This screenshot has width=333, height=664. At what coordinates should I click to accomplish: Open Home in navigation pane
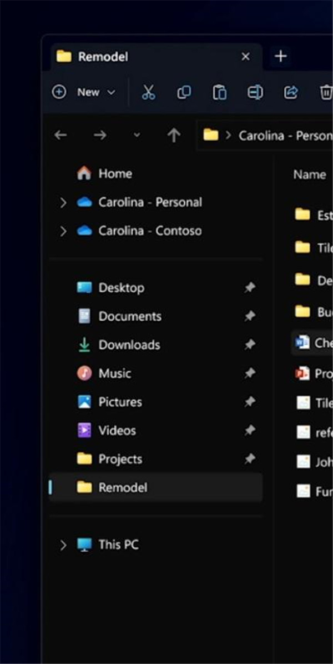pyautogui.click(x=115, y=174)
